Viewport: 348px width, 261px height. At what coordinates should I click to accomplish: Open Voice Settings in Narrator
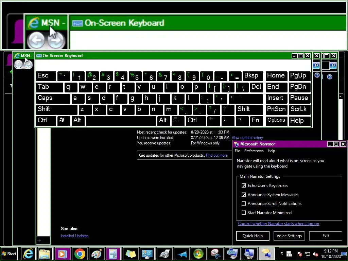pos(289,236)
